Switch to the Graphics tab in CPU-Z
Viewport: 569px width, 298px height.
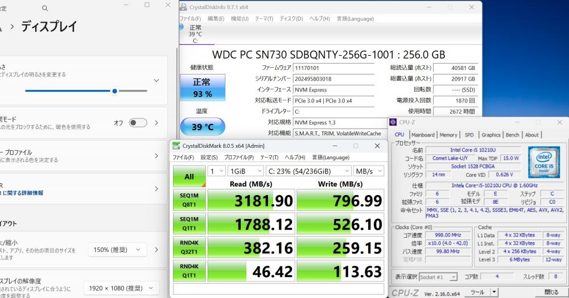491,135
